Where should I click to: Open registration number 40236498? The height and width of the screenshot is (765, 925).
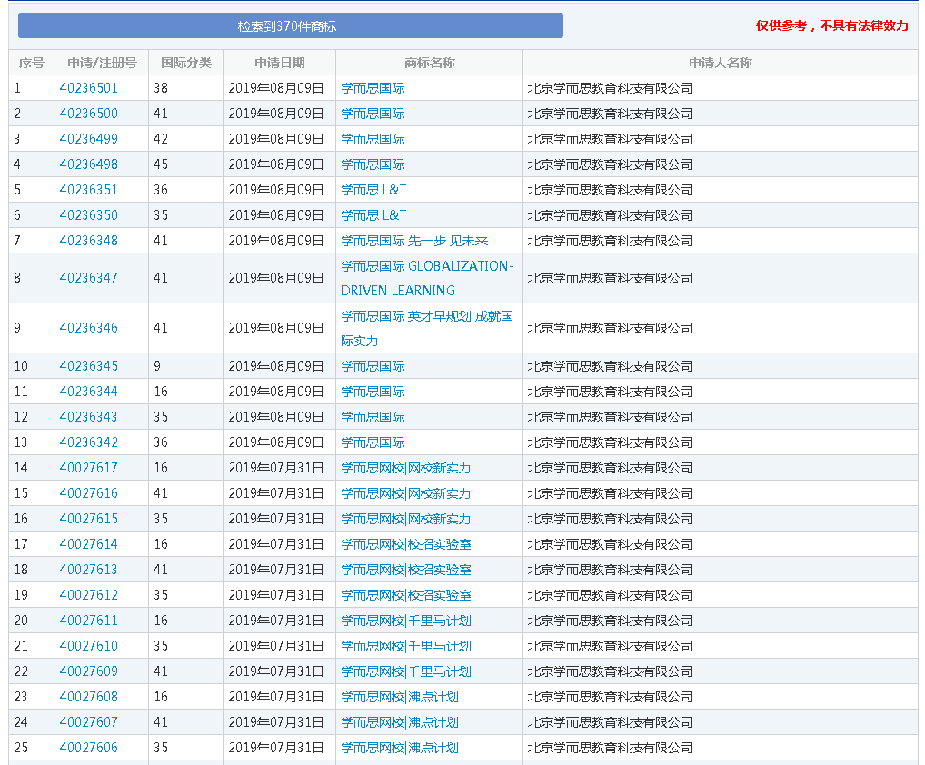click(x=88, y=164)
